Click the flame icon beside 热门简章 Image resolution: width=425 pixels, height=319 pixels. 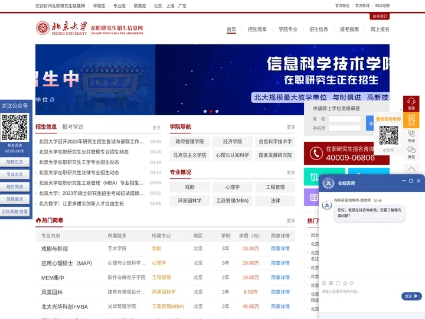[x=38, y=220]
